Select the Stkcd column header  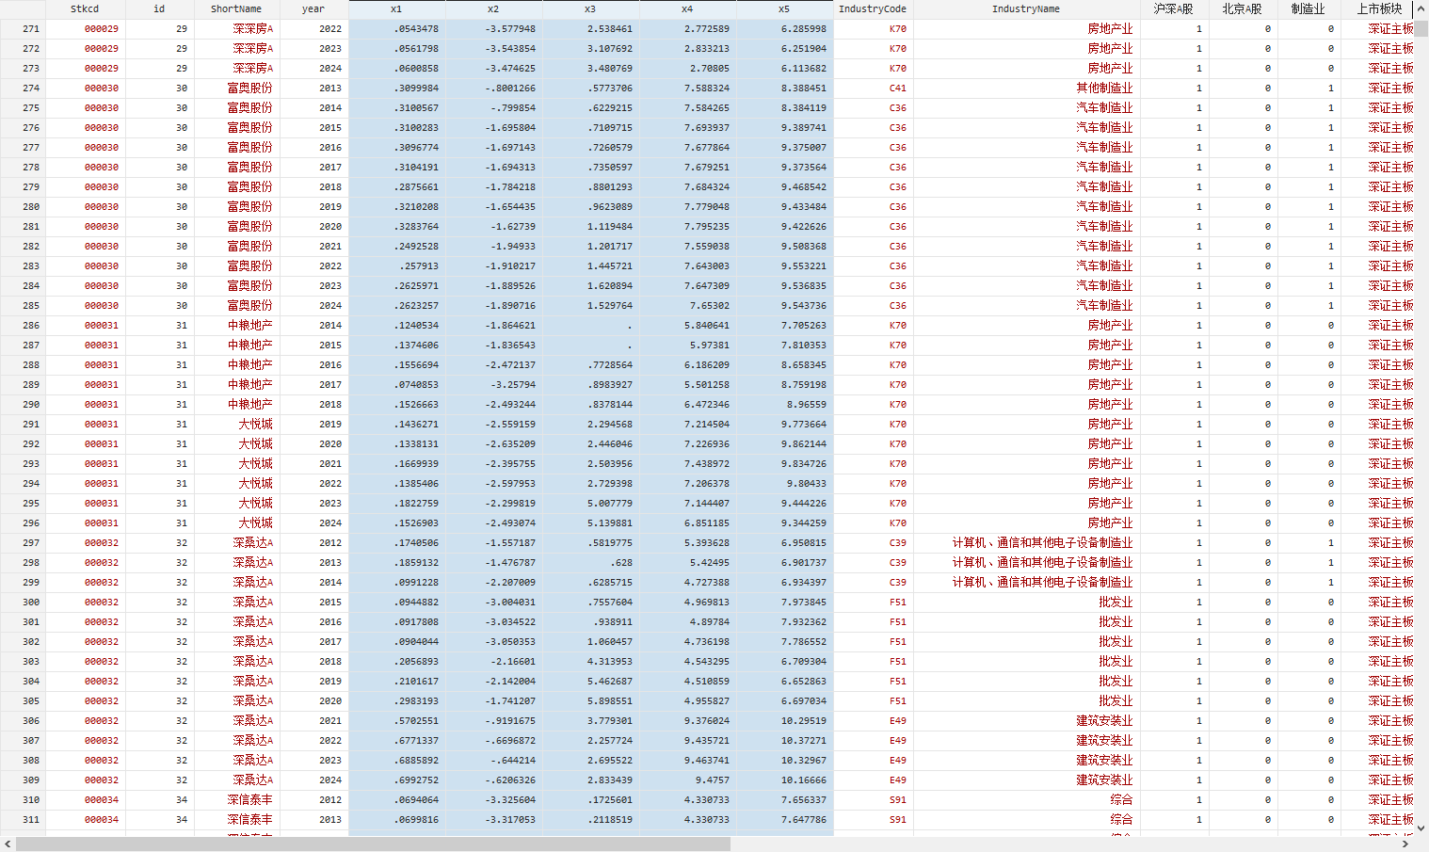(x=85, y=8)
